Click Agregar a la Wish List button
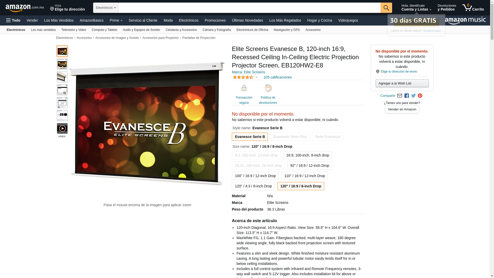This screenshot has height=278, width=494. coord(402,83)
